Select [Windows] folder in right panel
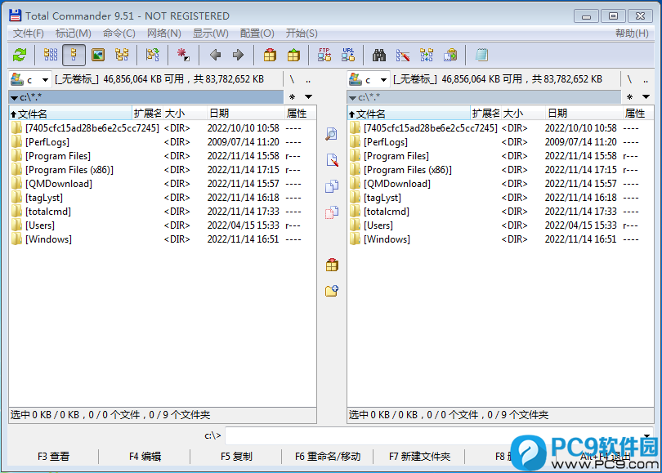662x473 pixels. [387, 239]
